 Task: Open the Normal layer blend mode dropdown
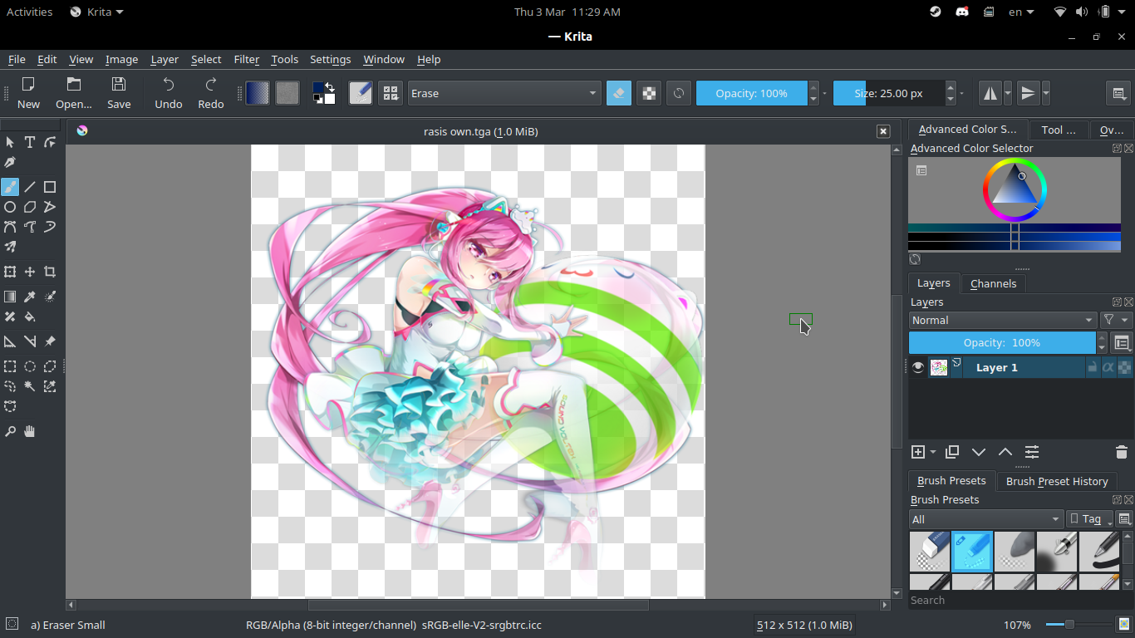[1003, 320]
